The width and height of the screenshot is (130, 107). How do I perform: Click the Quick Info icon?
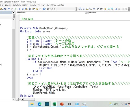pyautogui.click(x=87, y=9)
